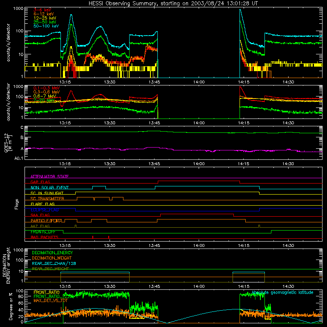This screenshot has width=327, height=327.
Task: Click the 14:30 tick label under the GOES panel
Action: 288,163
